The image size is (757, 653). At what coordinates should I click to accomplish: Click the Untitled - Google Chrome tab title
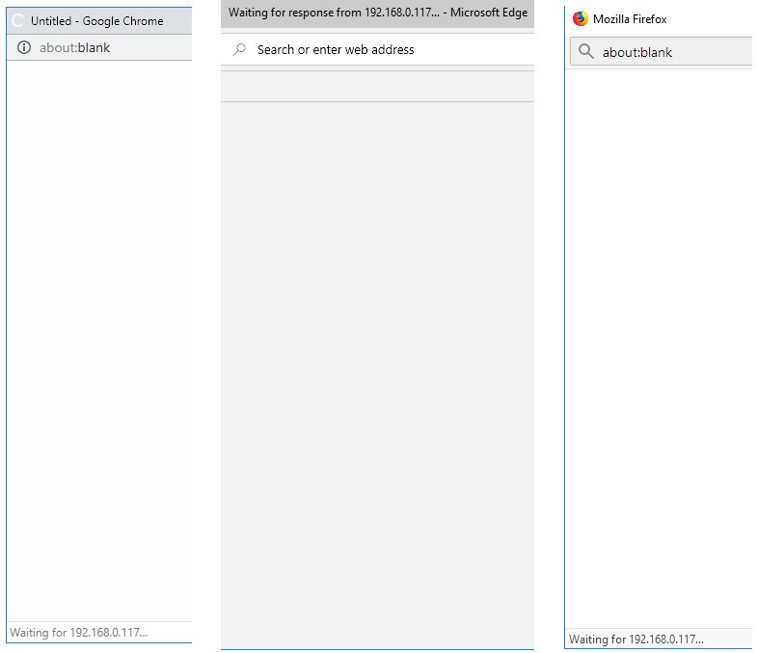coord(97,21)
